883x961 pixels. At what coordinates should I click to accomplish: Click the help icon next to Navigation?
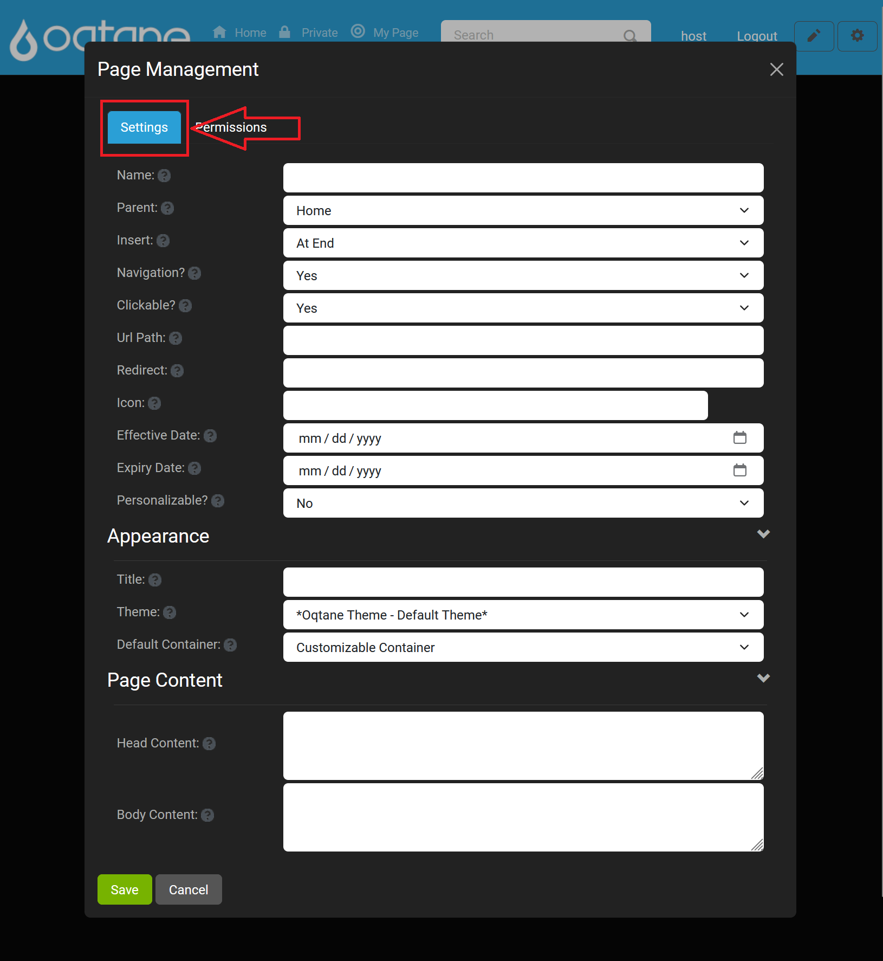coord(194,273)
